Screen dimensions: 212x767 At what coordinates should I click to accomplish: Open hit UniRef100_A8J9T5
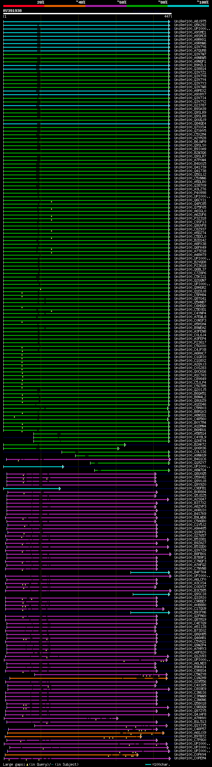tap(190, 21)
